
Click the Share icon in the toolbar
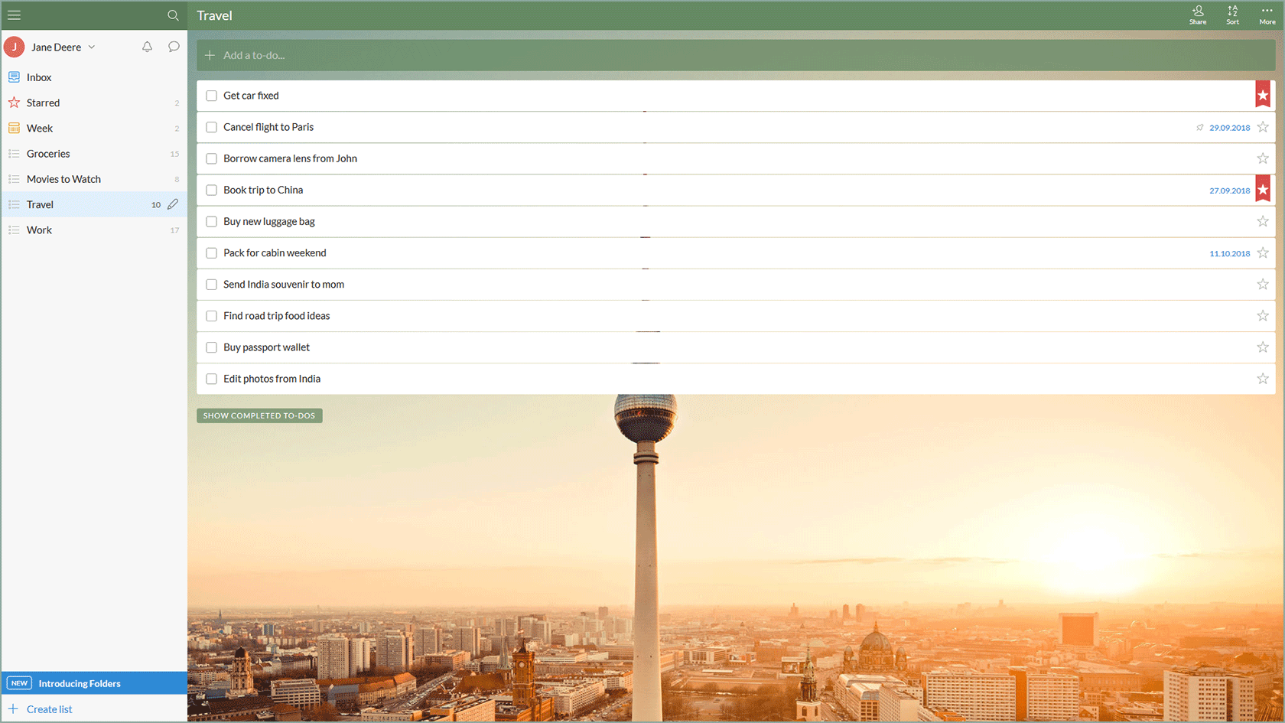click(1198, 13)
